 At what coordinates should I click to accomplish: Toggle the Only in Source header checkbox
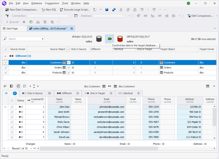(69, 49)
